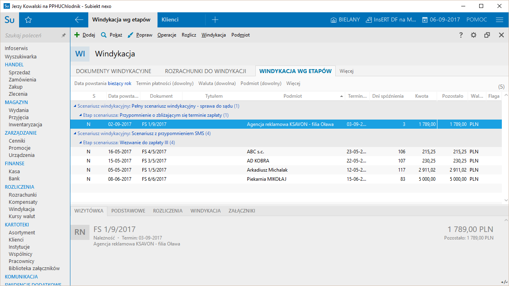Open the hamburger main menu
Image resolution: width=509 pixels, height=286 pixels.
(500, 19)
